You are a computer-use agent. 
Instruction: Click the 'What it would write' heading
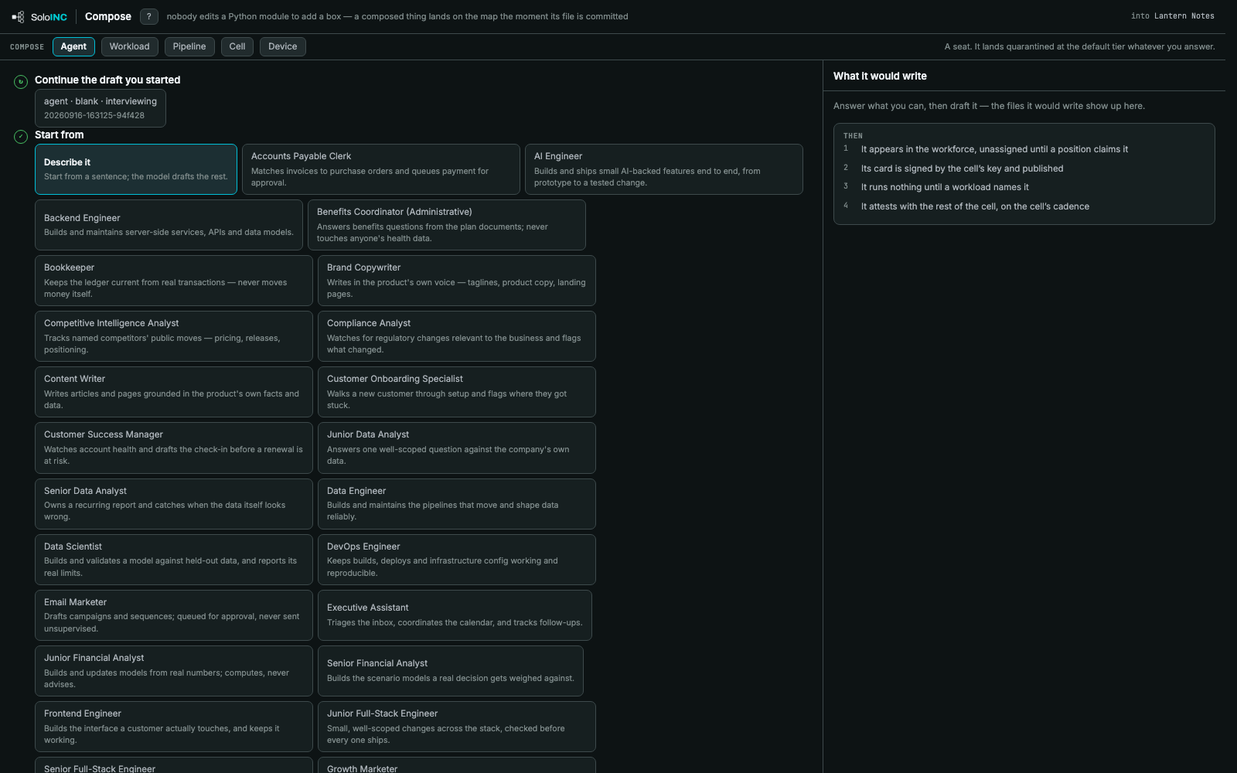tap(880, 76)
